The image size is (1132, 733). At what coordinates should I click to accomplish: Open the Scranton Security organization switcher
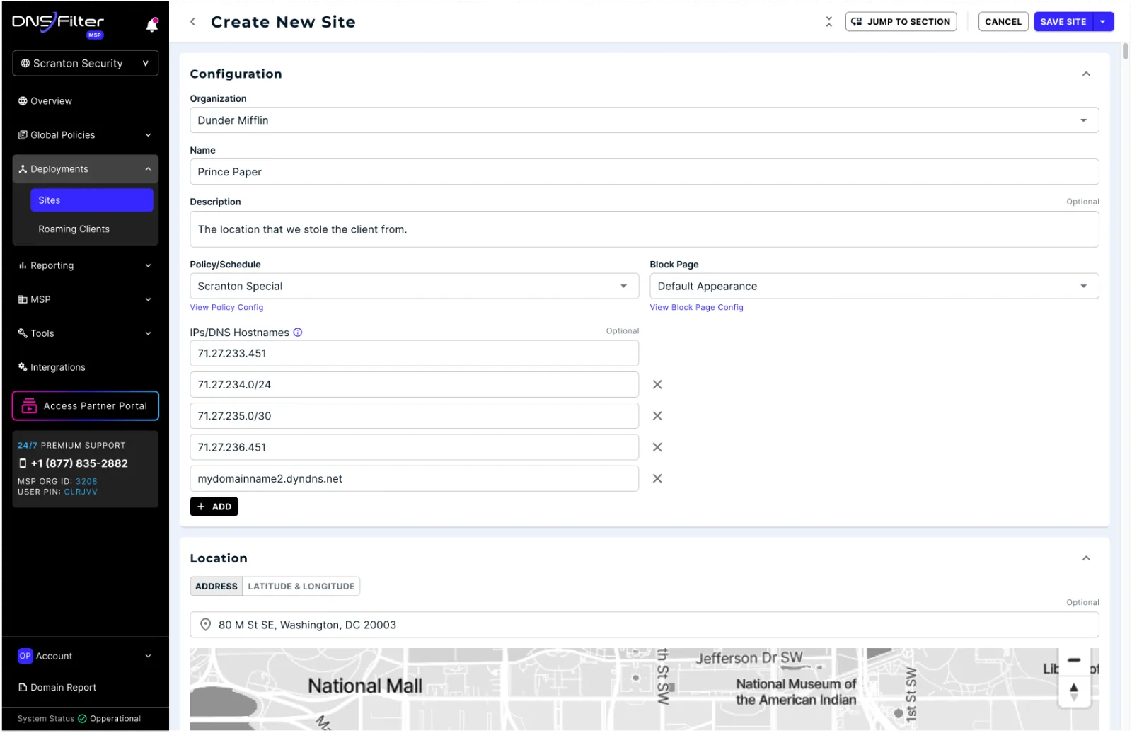pos(85,63)
